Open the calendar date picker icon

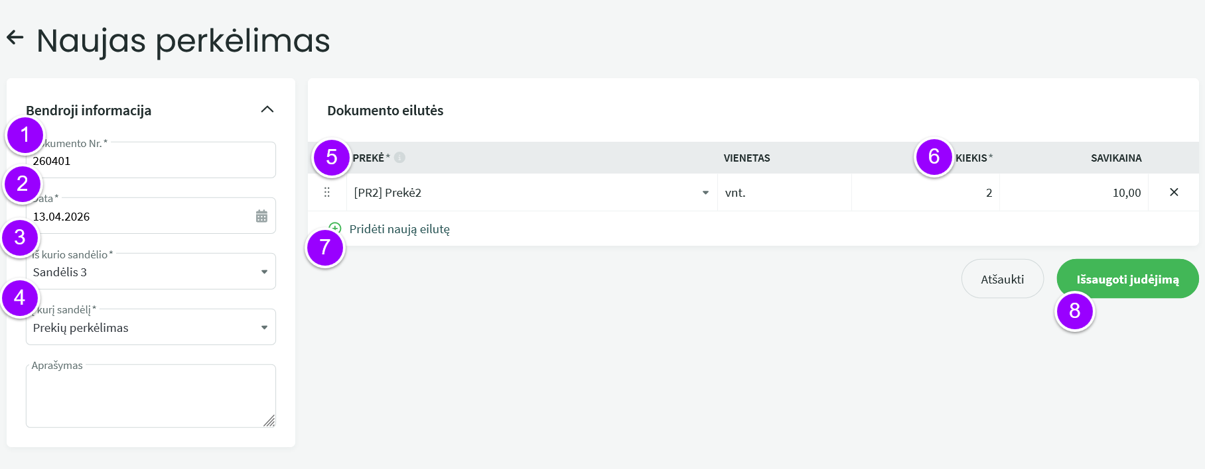pos(261,216)
